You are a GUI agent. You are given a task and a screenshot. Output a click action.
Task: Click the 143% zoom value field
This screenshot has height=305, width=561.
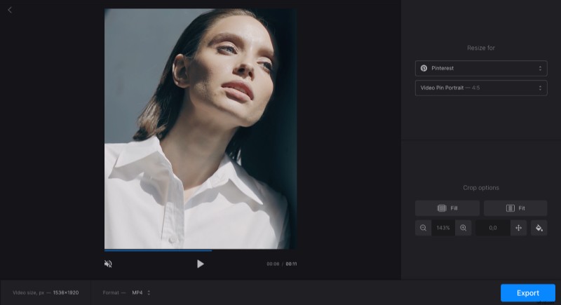tap(443, 228)
